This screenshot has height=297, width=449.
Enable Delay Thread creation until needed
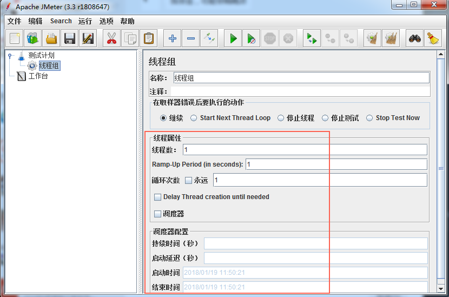[157, 197]
